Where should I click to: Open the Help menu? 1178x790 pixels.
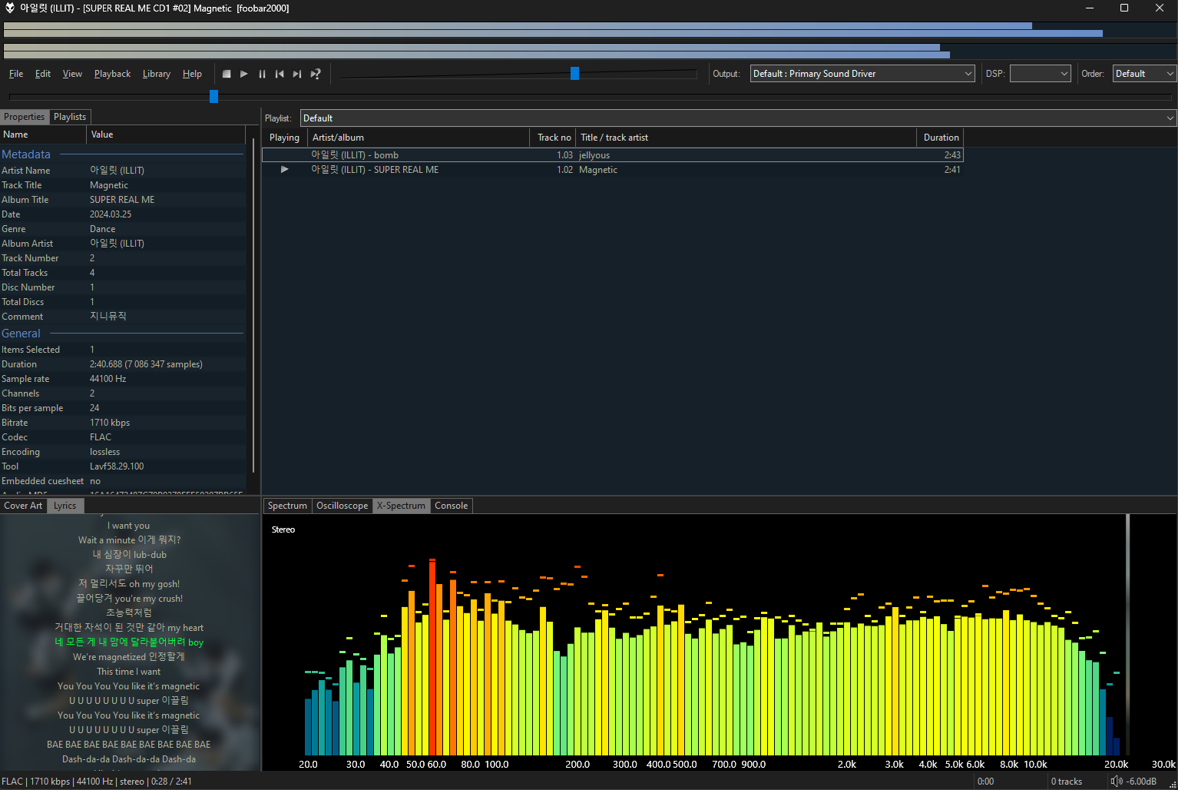[x=192, y=74]
